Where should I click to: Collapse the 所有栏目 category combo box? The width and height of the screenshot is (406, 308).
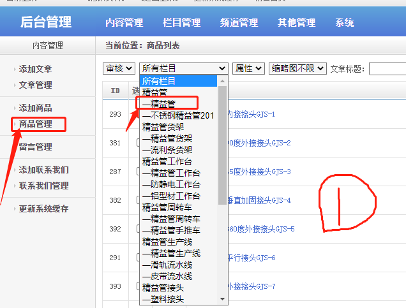[184, 68]
